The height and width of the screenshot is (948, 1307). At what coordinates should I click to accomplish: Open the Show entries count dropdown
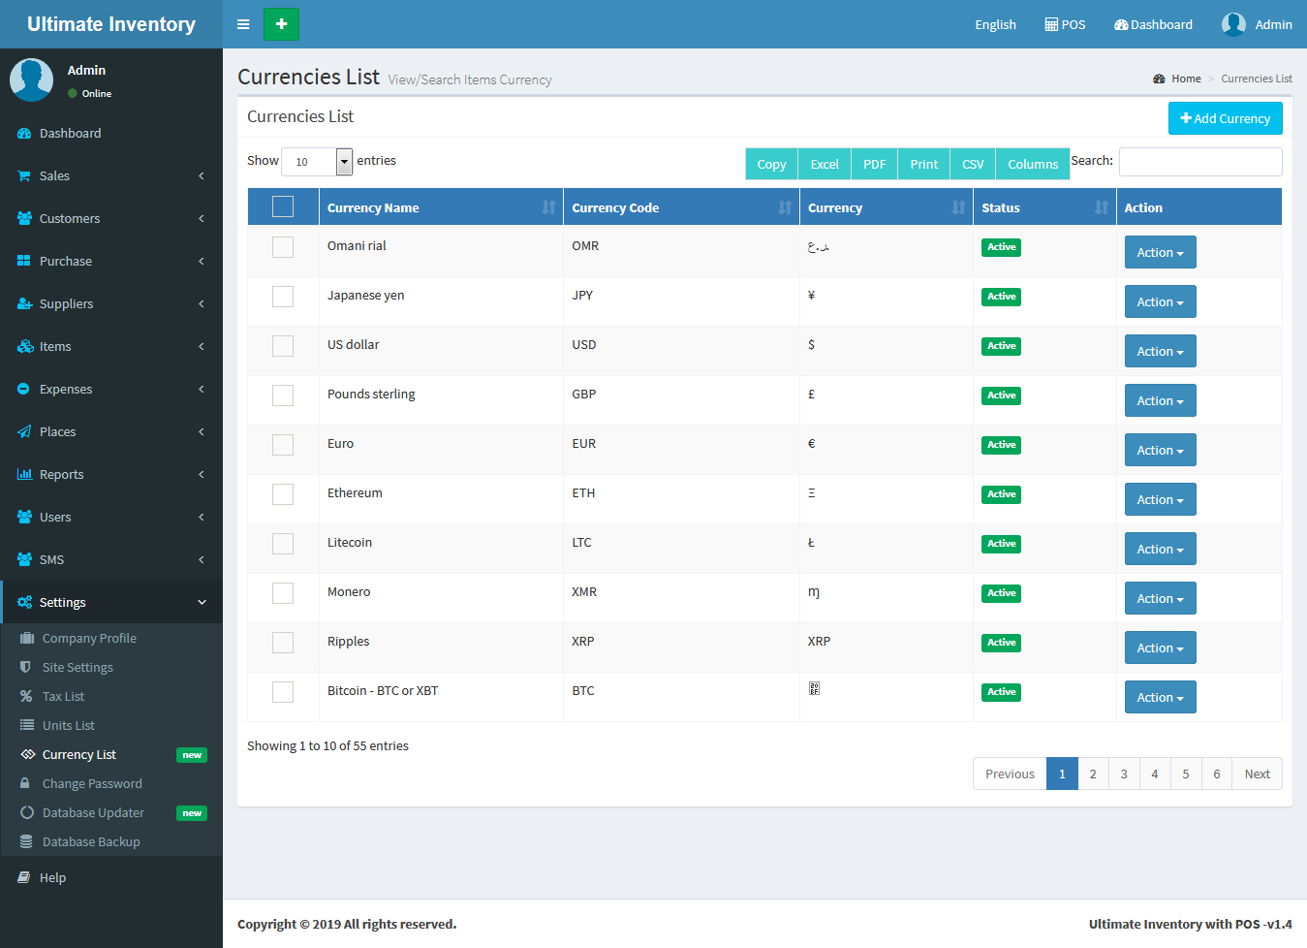click(x=317, y=162)
